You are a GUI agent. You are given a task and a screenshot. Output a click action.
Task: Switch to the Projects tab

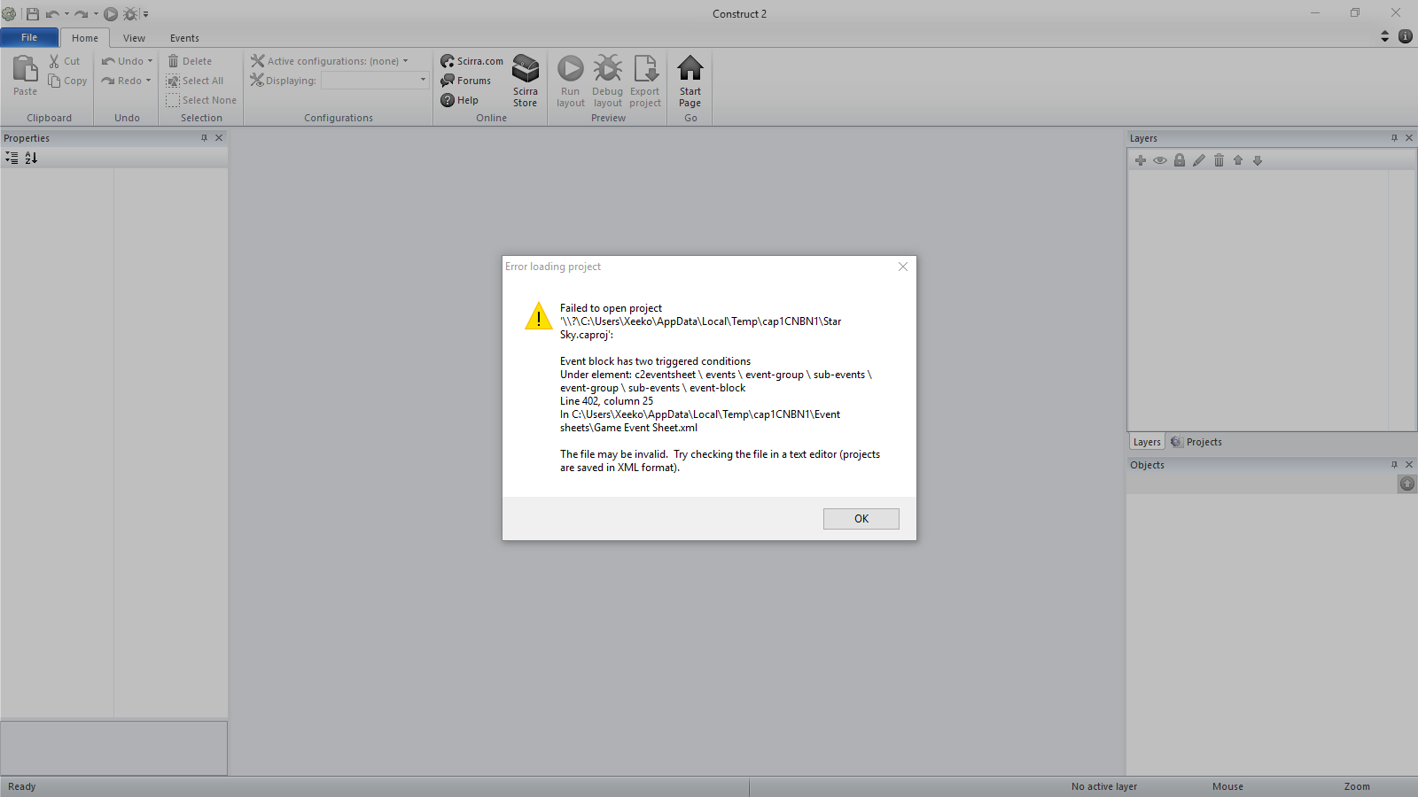tap(1196, 442)
